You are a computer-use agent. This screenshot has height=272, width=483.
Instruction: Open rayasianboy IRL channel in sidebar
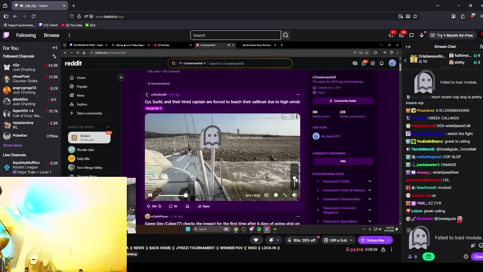[x=30, y=125]
